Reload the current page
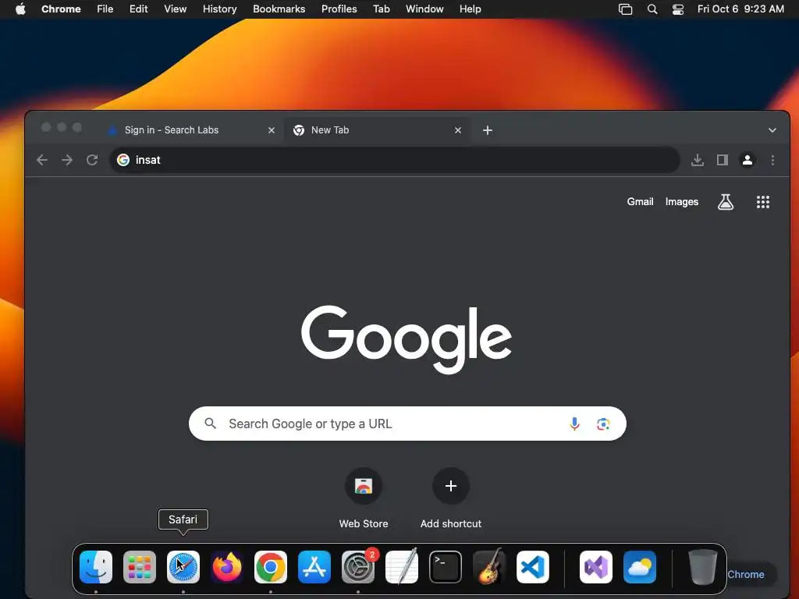This screenshot has height=599, width=799. tap(92, 160)
